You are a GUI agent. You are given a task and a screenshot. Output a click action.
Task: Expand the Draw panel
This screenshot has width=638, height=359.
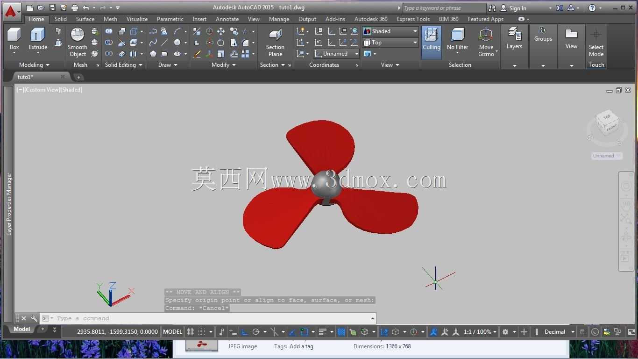coord(168,65)
